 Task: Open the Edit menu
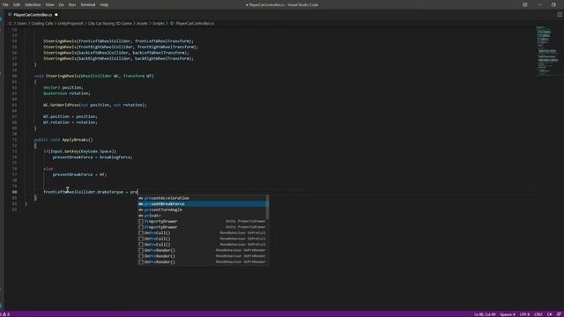pyautogui.click(x=17, y=4)
